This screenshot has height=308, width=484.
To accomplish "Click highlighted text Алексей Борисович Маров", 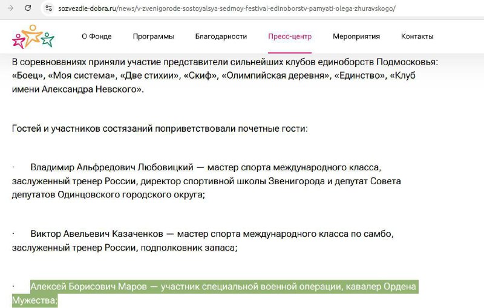I will tap(88, 287).
